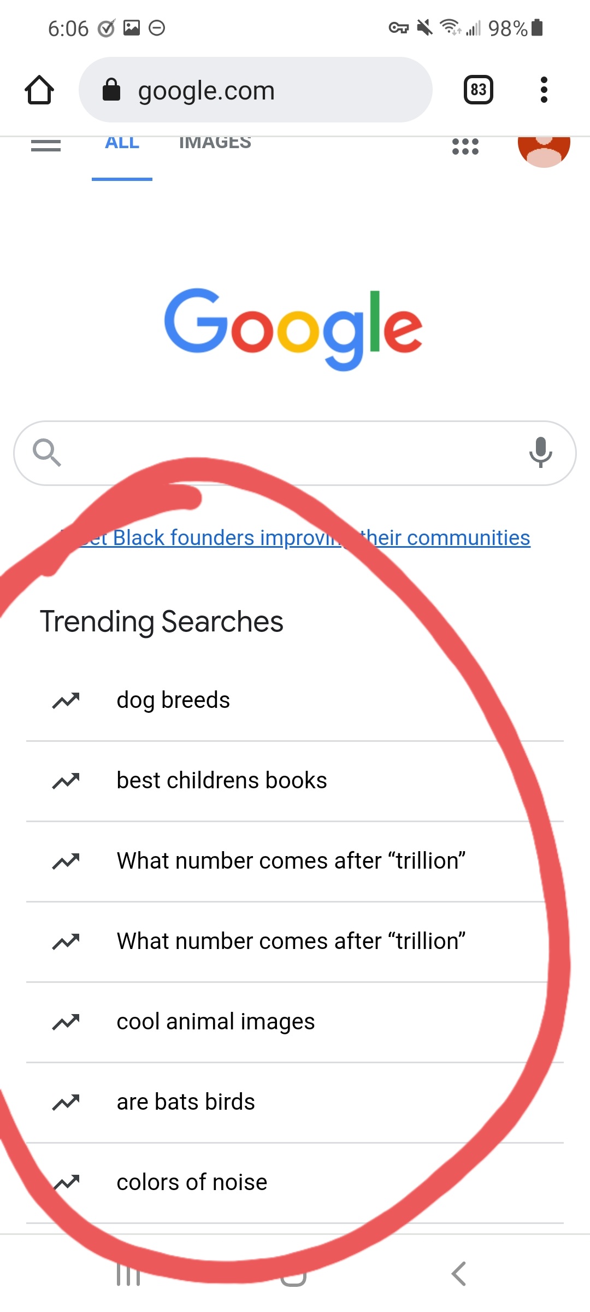The width and height of the screenshot is (590, 1312).
Task: Select the ALL search tab
Action: coord(121,143)
